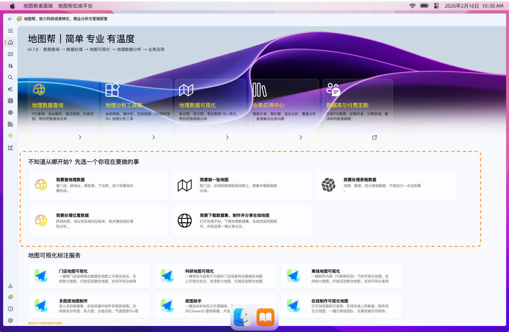Click chevron arrow on 地理数据查询 card
509x332 pixels.
(80, 137)
